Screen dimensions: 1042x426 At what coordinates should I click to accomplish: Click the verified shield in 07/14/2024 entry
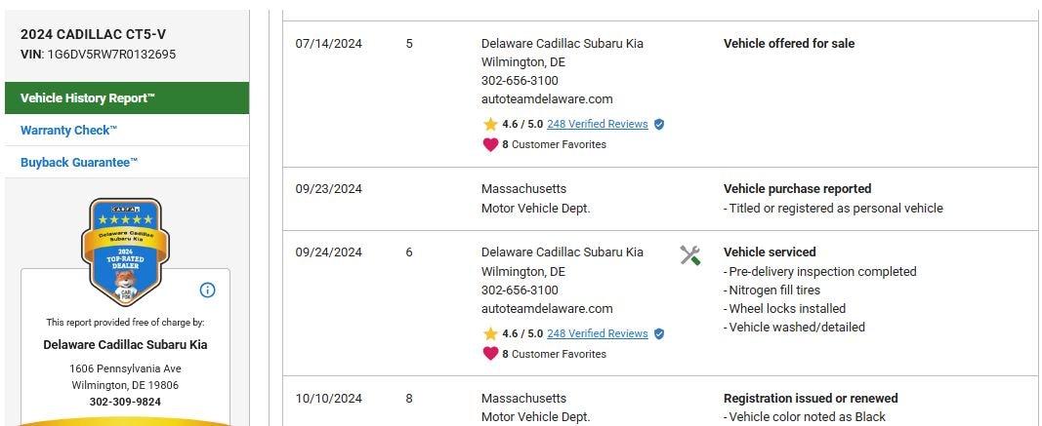point(659,125)
